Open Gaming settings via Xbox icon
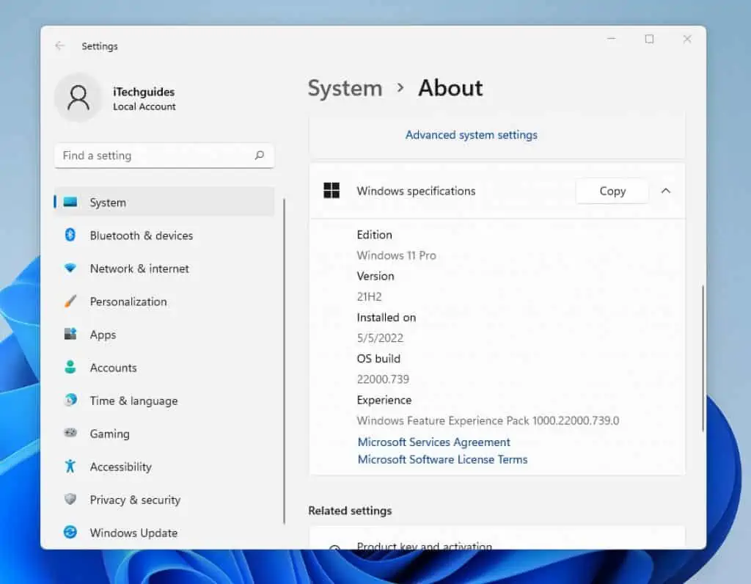 (x=72, y=434)
